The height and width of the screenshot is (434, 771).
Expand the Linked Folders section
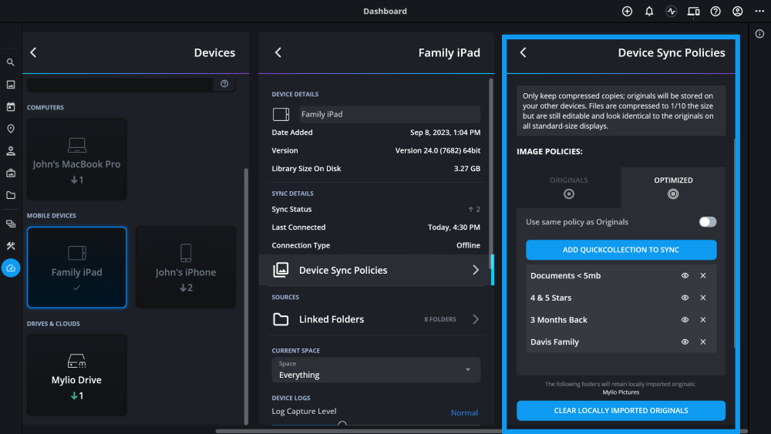376,319
